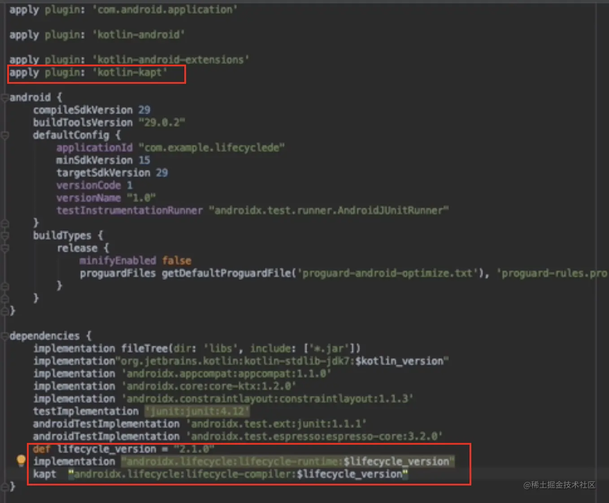The width and height of the screenshot is (609, 503).
Task: Collapse the defaultConfig block fold marker
Action: pyautogui.click(x=4, y=135)
